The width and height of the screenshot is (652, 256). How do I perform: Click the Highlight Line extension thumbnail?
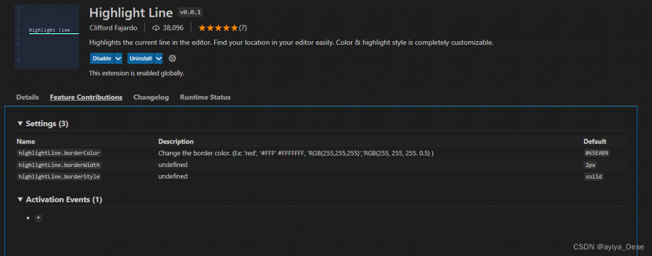(47, 37)
